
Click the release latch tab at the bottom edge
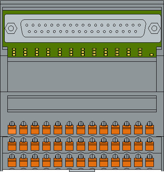point(82,171)
